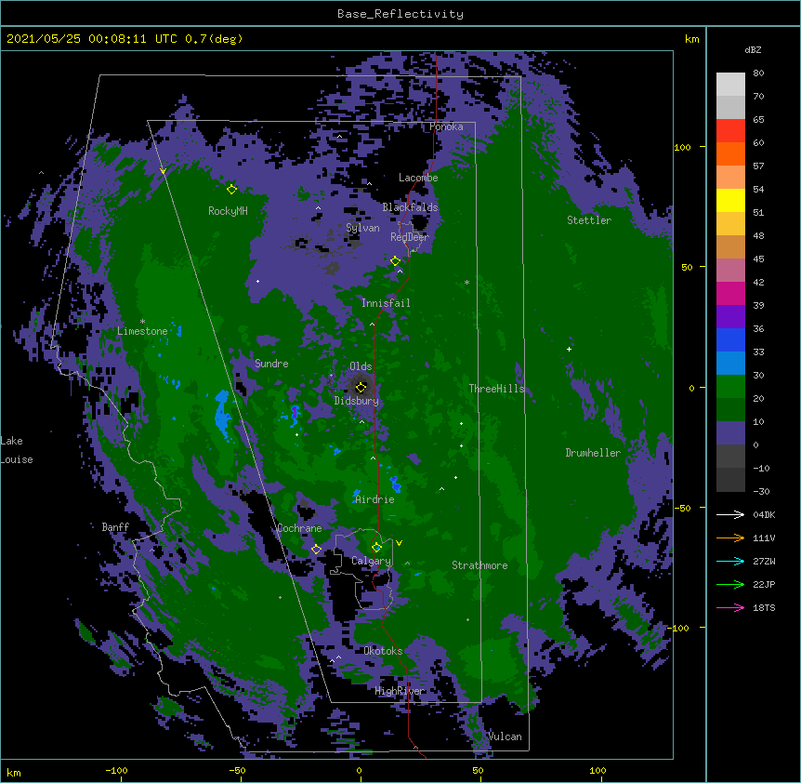Pick the lightest gray swatch between 80 and 70
This screenshot has width=801, height=783.
point(730,84)
